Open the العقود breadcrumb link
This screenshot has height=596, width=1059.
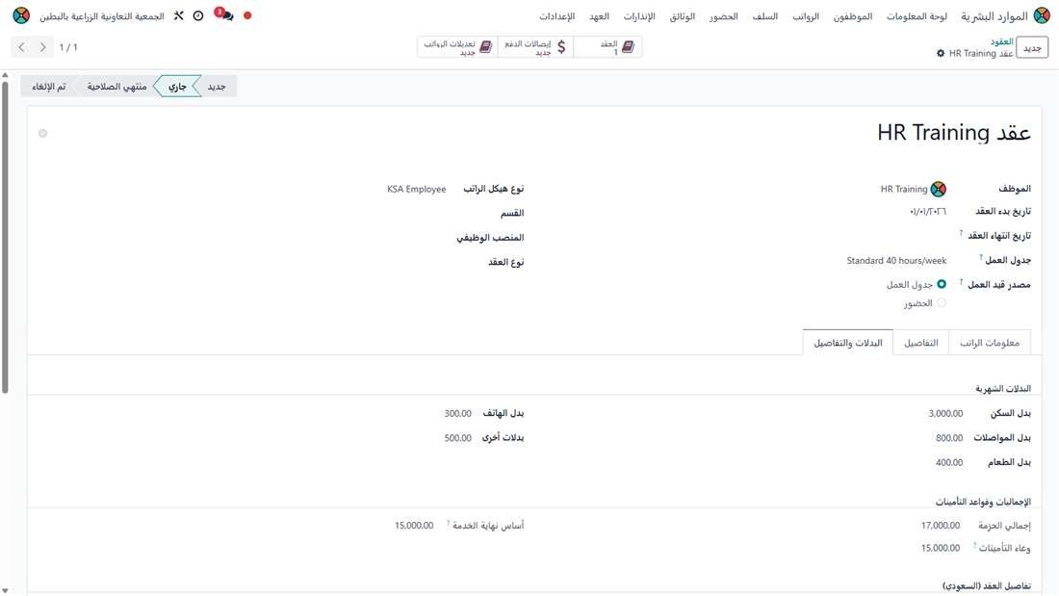(1001, 42)
